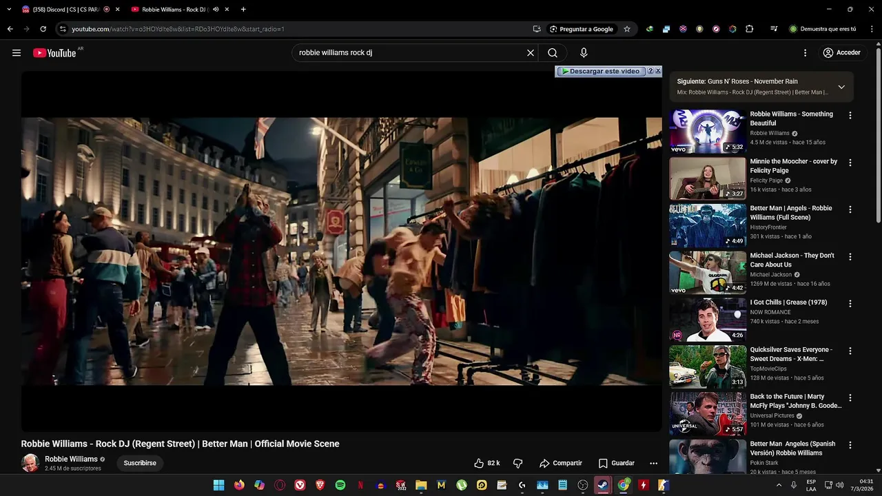Viewport: 882px width, 496px height.
Task: Open the Michael Jackson video thumbnail
Action: 708,272
